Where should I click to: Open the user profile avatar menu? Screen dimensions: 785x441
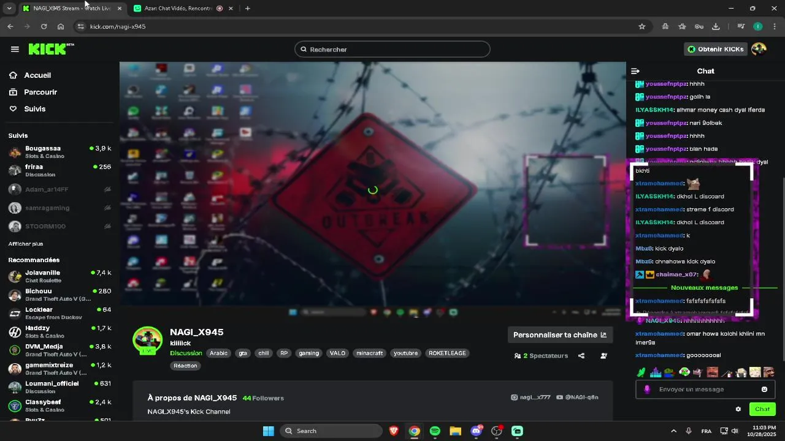pyautogui.click(x=759, y=49)
